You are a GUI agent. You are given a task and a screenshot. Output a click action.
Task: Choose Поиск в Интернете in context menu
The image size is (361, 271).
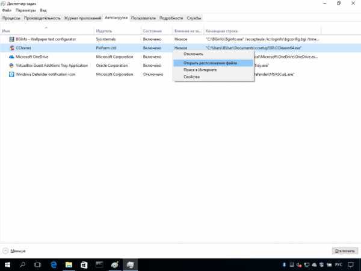214,70
